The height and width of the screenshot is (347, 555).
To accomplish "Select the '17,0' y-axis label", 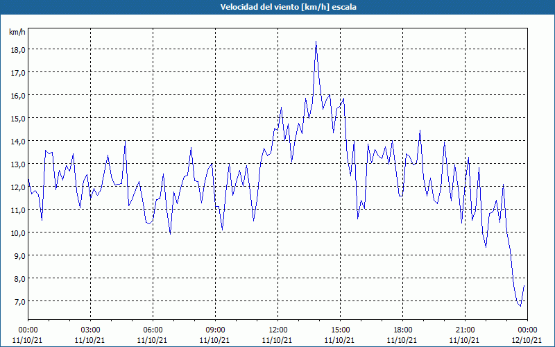I will pos(18,73).
